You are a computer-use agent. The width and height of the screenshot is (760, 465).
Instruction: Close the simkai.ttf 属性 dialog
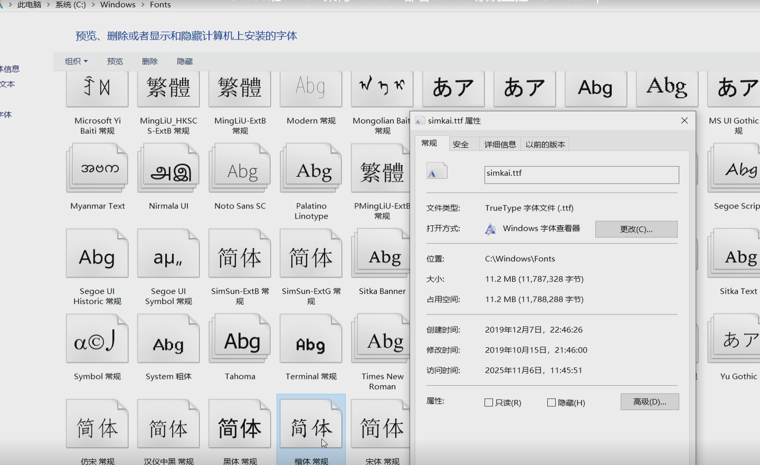(x=685, y=120)
